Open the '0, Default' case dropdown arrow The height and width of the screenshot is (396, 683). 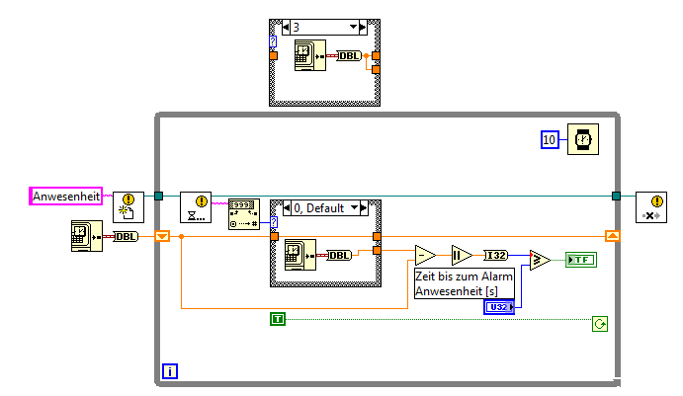pos(354,208)
